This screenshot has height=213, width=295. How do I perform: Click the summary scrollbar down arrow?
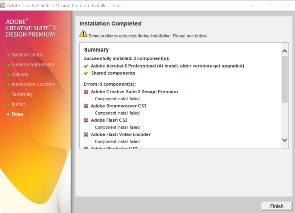pyautogui.click(x=285, y=140)
